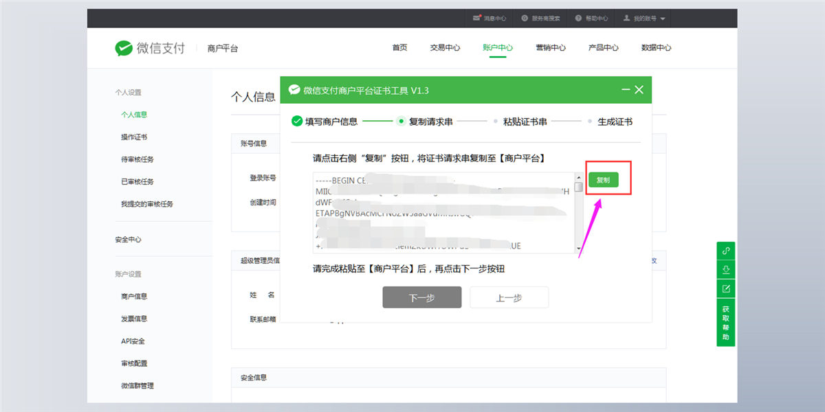Select 操作证书 in the sidebar
Image resolution: width=825 pixels, height=412 pixels.
pos(134,137)
